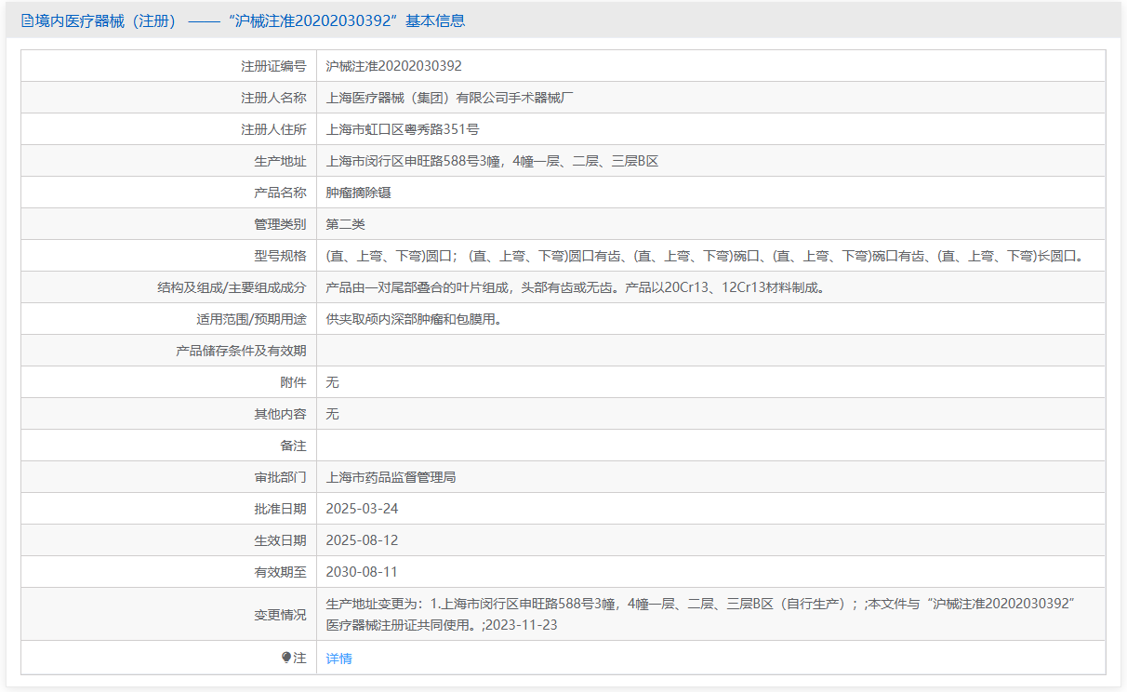This screenshot has width=1127, height=692.
Task: Select address 上海市虹口区粤秀路351号
Action: (403, 129)
